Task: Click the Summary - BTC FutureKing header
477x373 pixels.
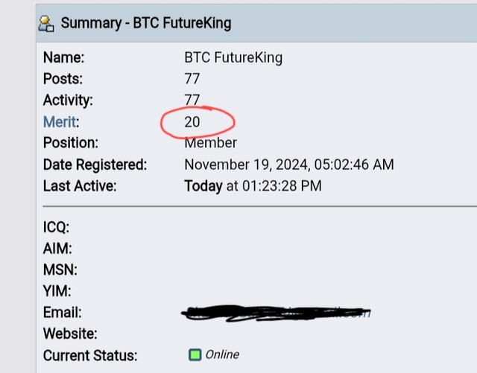Action: point(146,23)
